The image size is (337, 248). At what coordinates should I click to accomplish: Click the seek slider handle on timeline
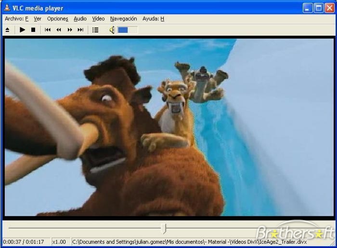tap(164, 228)
